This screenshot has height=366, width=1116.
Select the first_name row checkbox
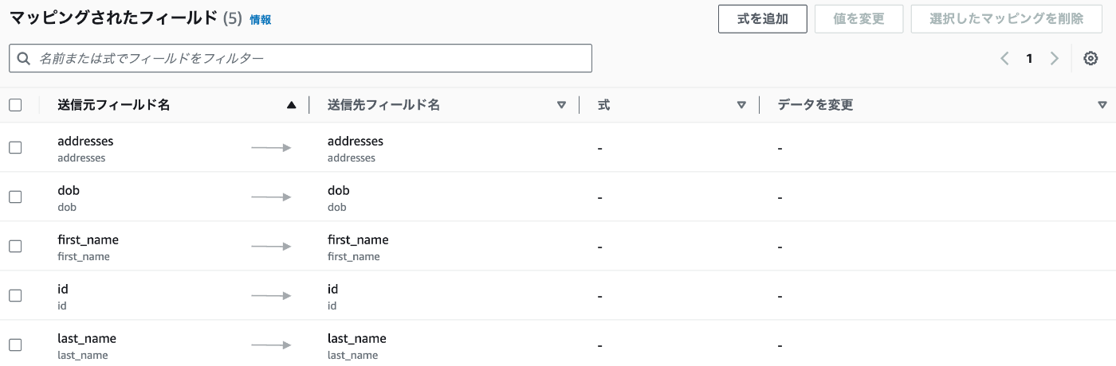pos(15,246)
